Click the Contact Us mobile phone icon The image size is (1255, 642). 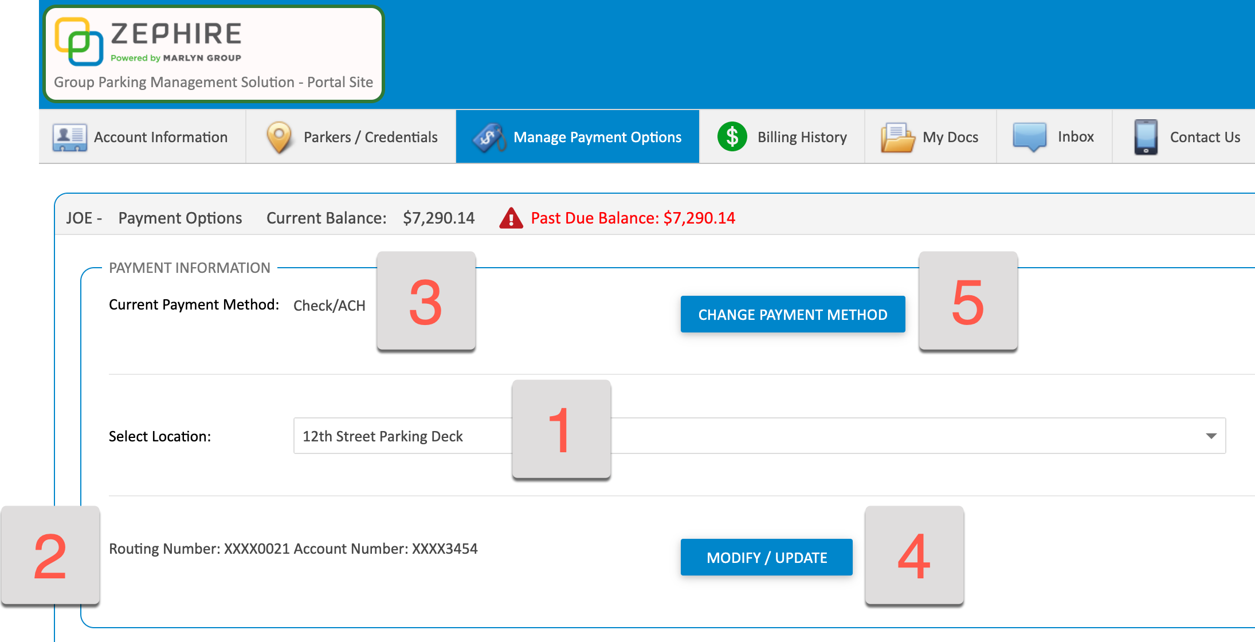pos(1146,136)
